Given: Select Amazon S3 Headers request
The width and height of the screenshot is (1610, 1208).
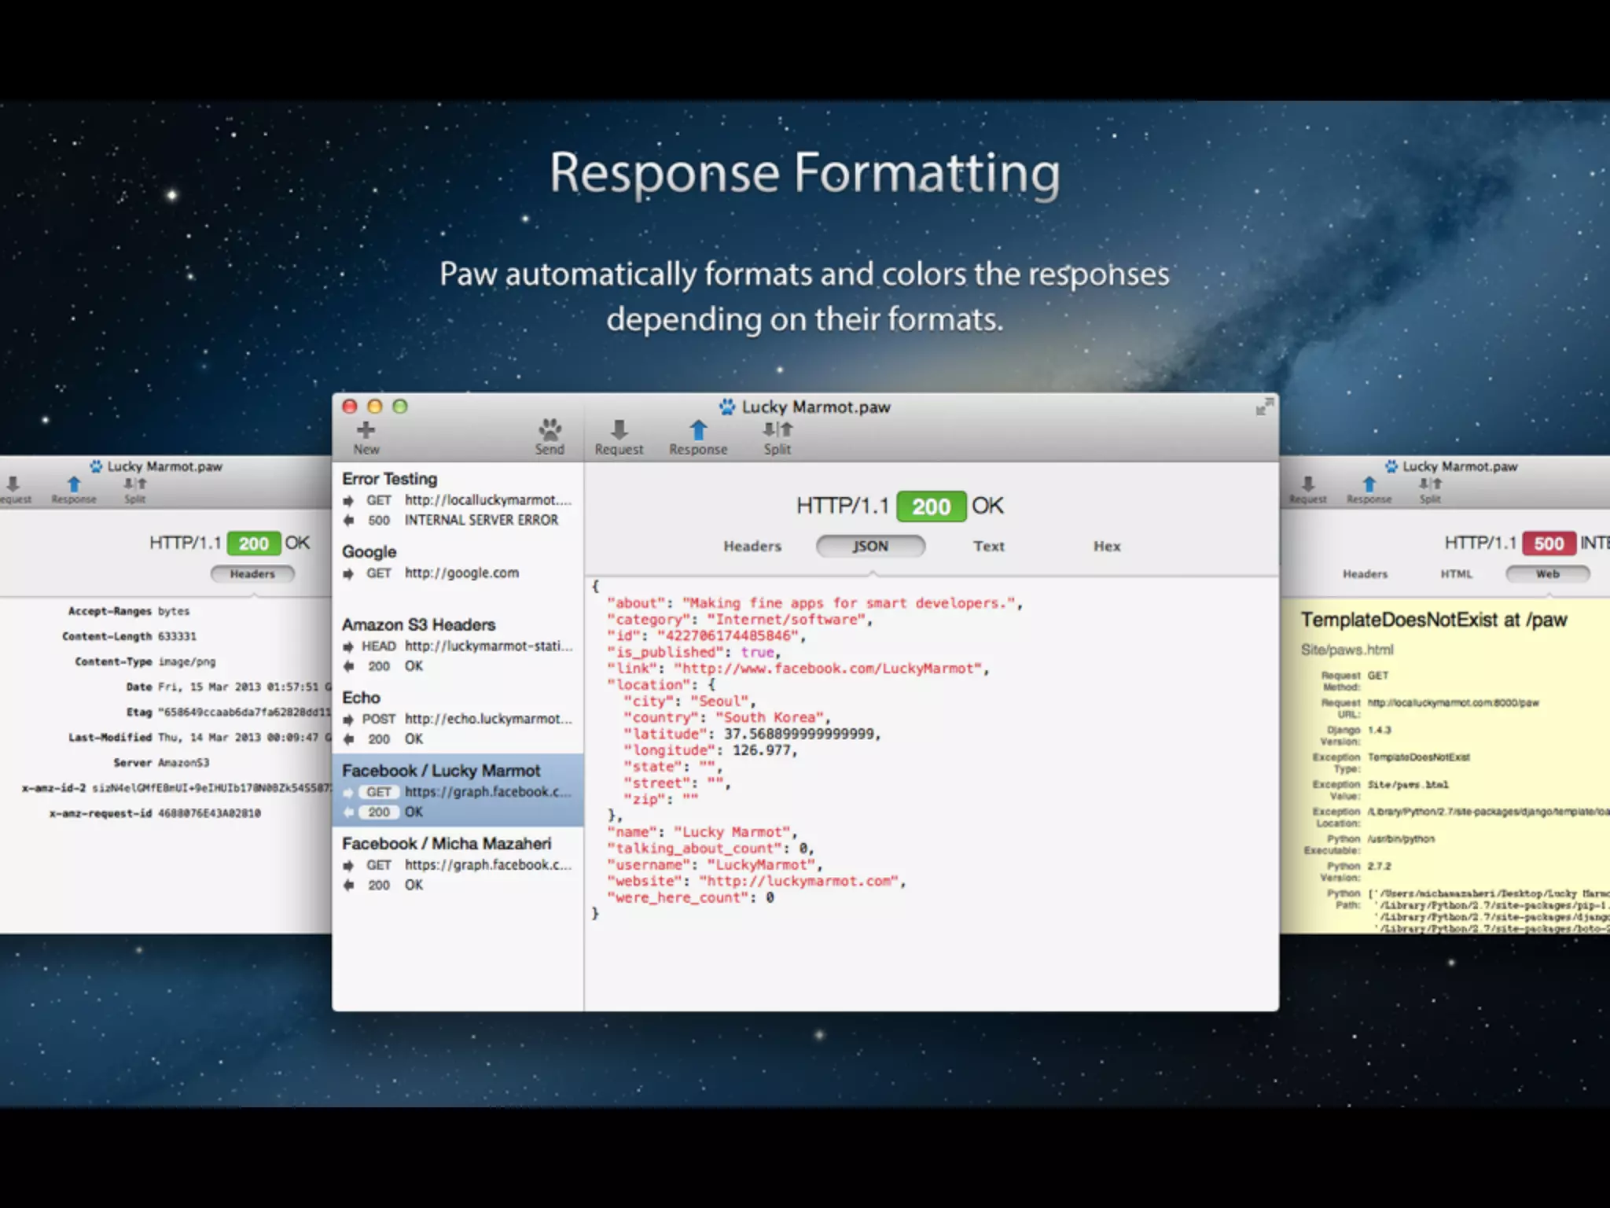Looking at the screenshot, I should (x=457, y=645).
